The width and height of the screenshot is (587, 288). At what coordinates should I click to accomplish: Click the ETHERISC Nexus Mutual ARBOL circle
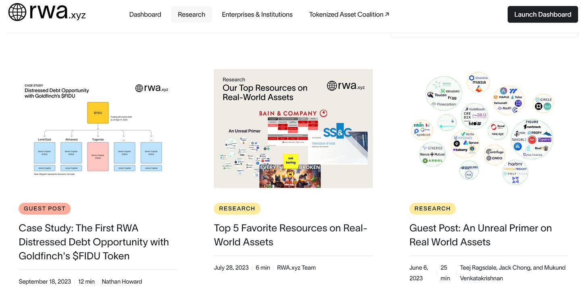[x=432, y=154]
